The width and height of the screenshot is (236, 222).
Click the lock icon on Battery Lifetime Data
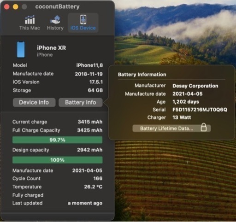204,127
